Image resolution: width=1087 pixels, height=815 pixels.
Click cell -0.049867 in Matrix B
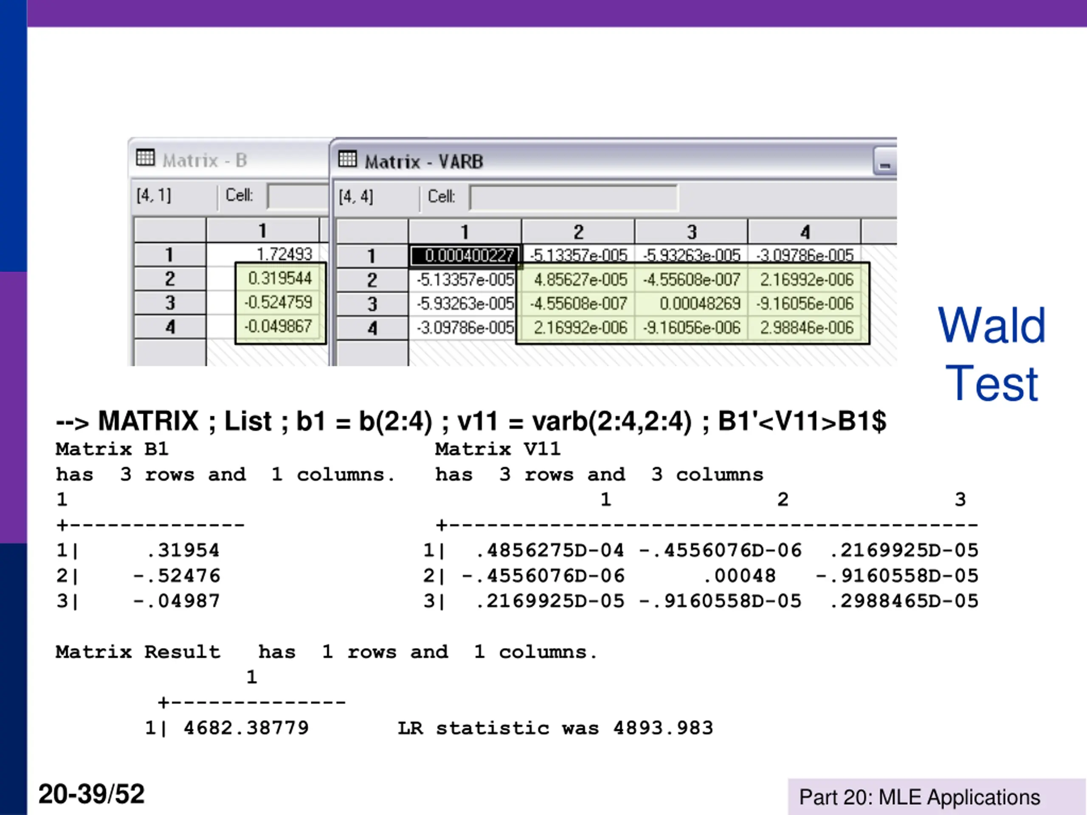[x=280, y=326]
